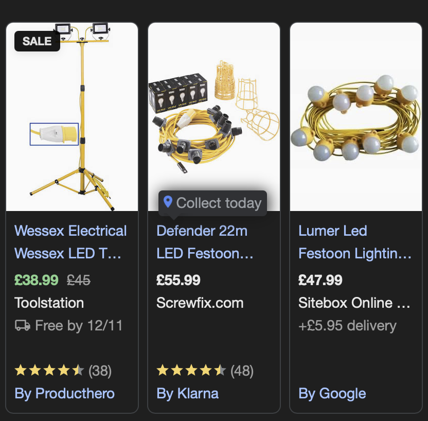This screenshot has width=428, height=421.
Task: Click the blue location pin icon
Action: click(x=167, y=202)
